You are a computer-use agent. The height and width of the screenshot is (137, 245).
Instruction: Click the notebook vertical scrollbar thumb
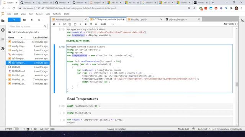[x=237, y=84]
